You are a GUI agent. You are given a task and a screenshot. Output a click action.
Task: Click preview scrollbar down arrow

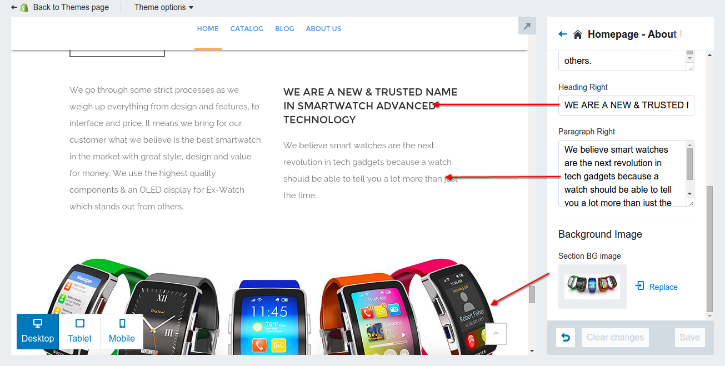pos(532,351)
